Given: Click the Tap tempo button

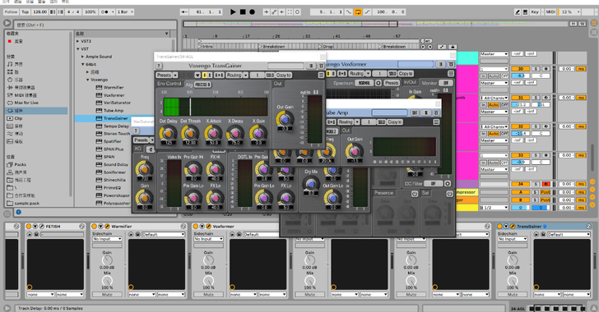Looking at the screenshot, I should pos(26,11).
